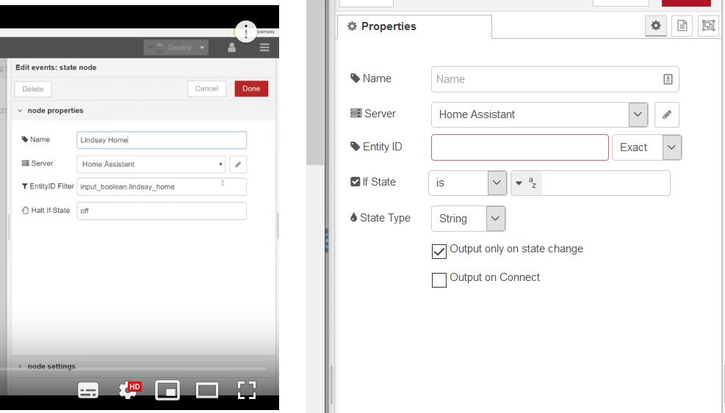This screenshot has width=725, height=413.
Task: Click the node properties gear icon
Action: (655, 26)
